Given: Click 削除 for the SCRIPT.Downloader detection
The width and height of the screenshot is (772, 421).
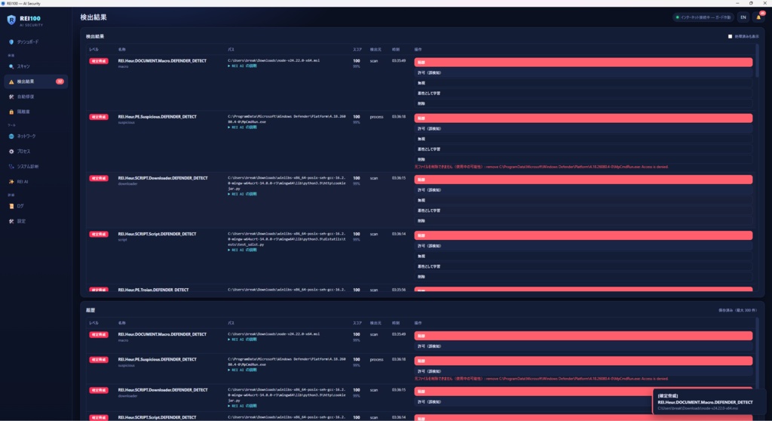Looking at the screenshot, I should coord(583,221).
